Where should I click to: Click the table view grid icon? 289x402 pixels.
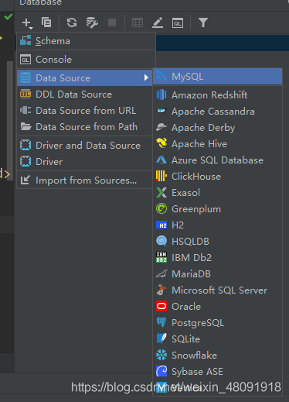(138, 22)
